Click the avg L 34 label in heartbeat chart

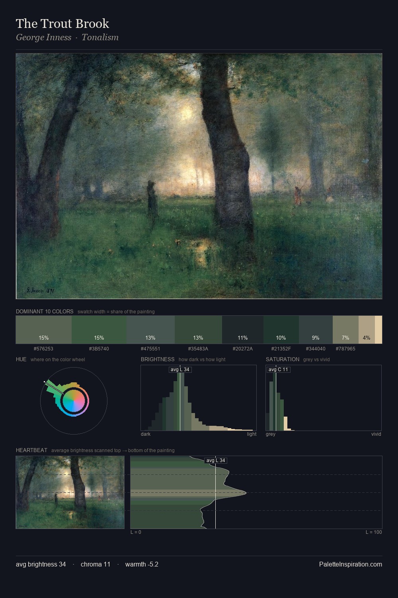[x=216, y=460]
